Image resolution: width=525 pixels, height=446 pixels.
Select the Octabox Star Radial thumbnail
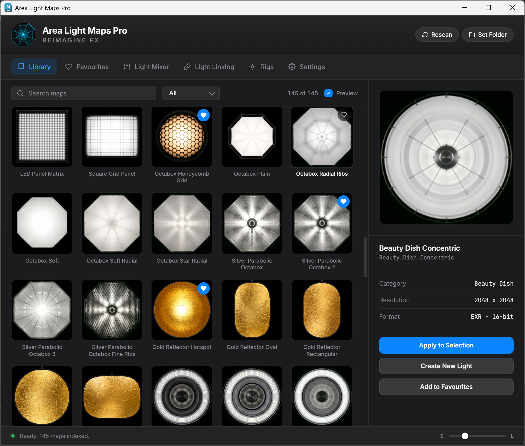(182, 223)
